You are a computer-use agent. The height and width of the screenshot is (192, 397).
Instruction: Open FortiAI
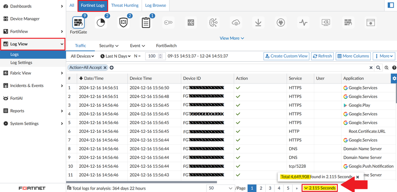(33, 98)
